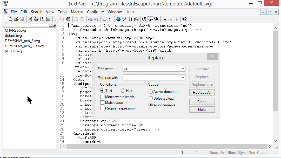Click the Paste clipboard icon
Screen dimensions: 281x158
point(68,19)
